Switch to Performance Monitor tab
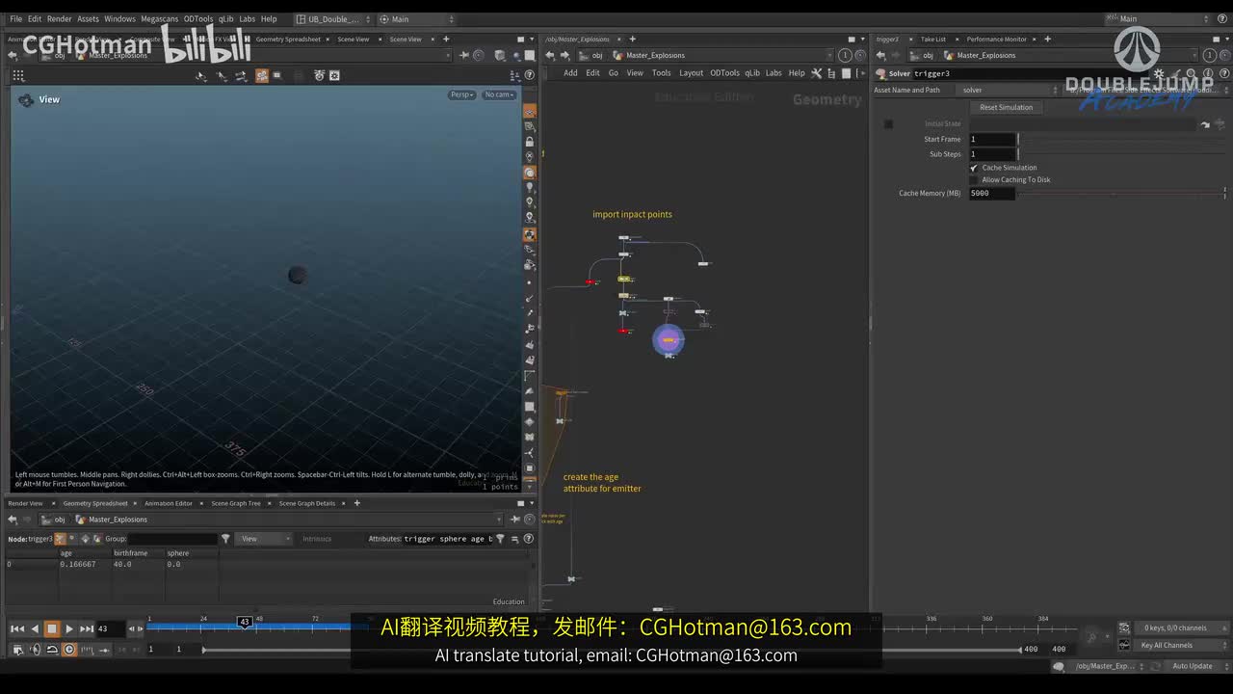This screenshot has height=694, width=1233. (997, 40)
